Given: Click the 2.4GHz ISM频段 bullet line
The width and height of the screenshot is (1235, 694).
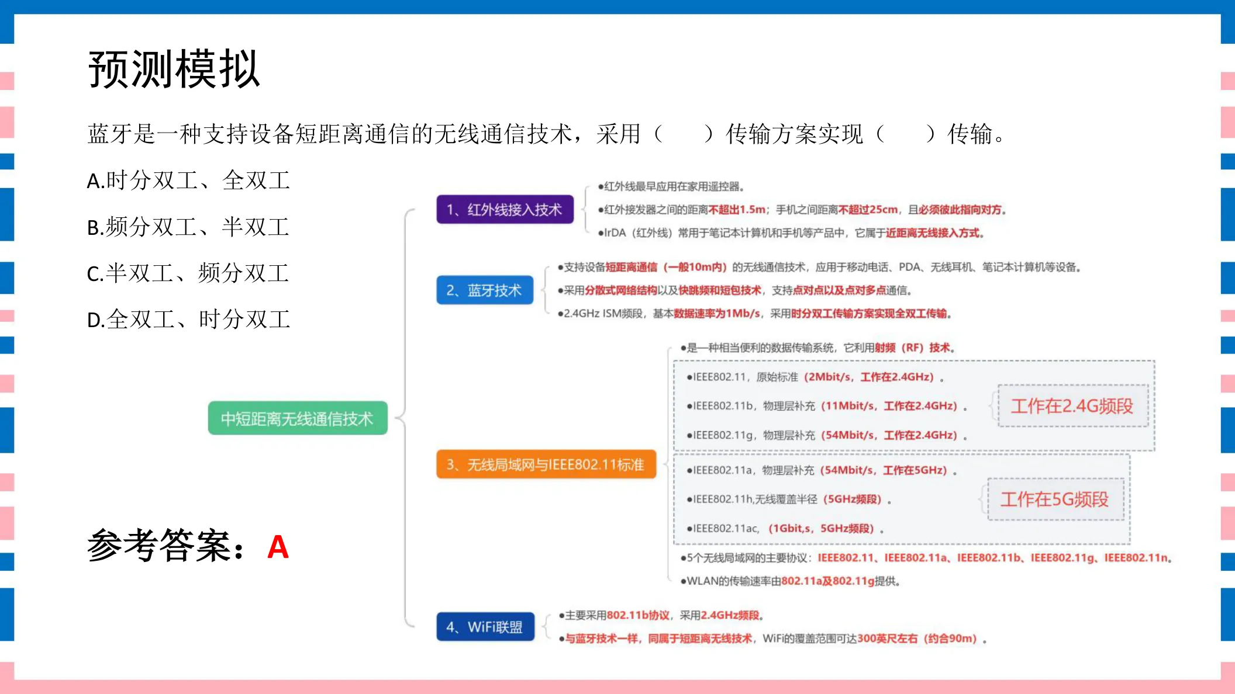Looking at the screenshot, I should 754,313.
